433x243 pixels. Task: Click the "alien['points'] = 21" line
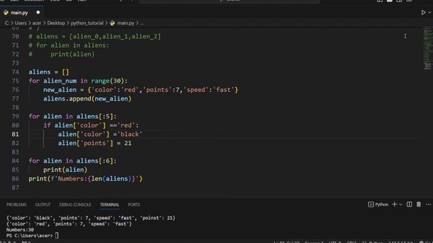point(95,143)
